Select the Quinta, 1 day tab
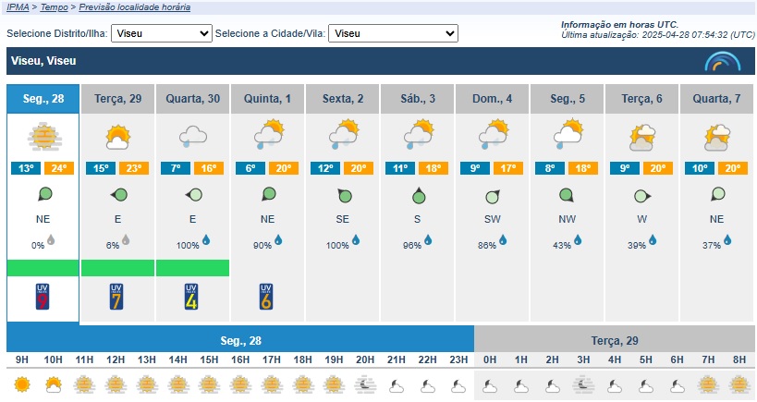This screenshot has height=402, width=757. [267, 99]
